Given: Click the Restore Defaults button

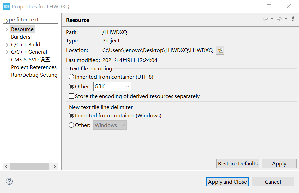Looking at the screenshot, I should [x=238, y=164].
